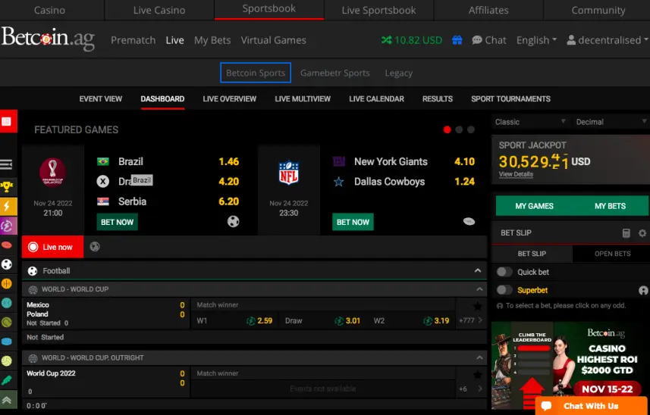The image size is (650, 415).
Task: Open the Decimal odds format dropdown
Action: pyautogui.click(x=611, y=122)
